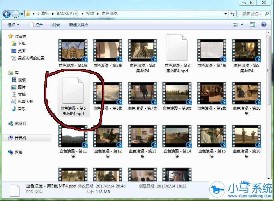Refresh the folder with the refresh icon
Screen dimensions: 274x201
coord(233,14)
